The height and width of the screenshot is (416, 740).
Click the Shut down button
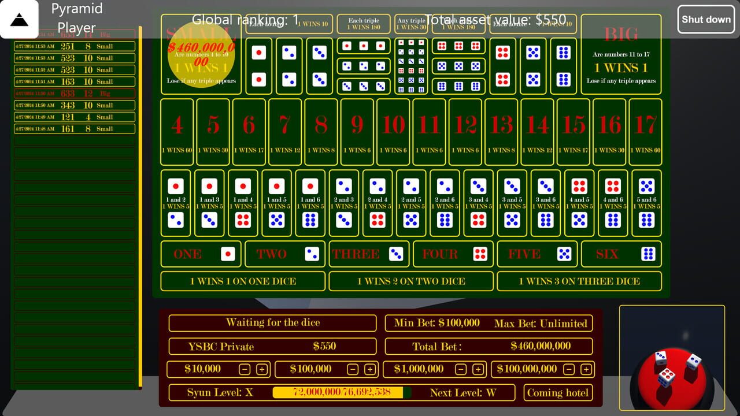point(706,20)
